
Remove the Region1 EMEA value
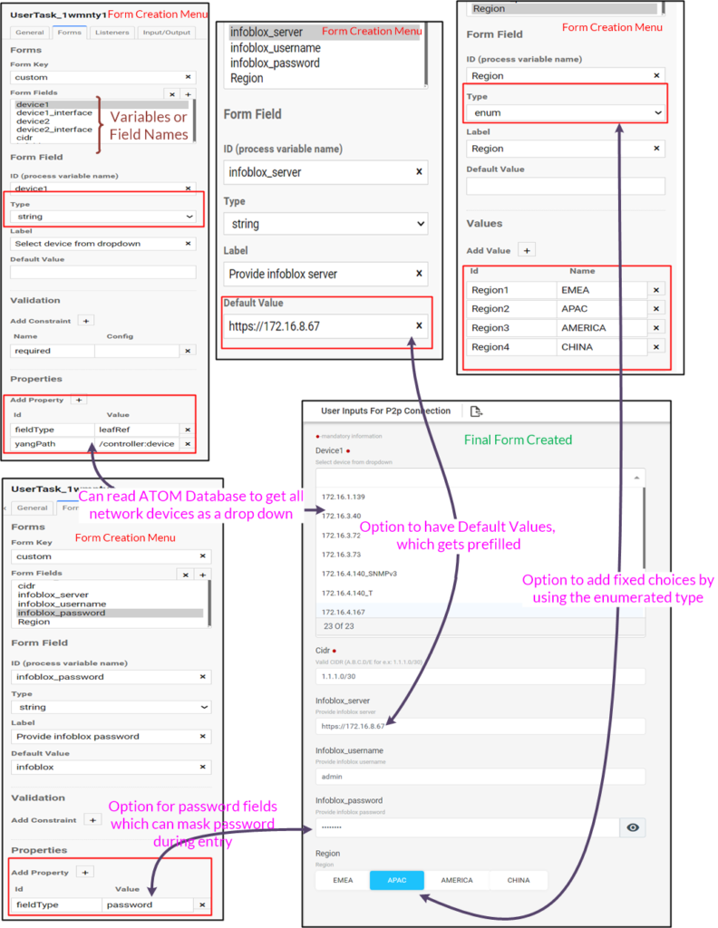[656, 290]
